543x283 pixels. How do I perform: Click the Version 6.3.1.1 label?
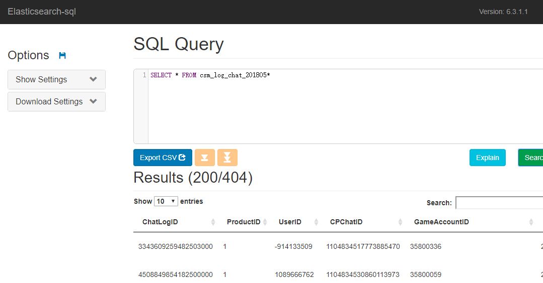(503, 12)
